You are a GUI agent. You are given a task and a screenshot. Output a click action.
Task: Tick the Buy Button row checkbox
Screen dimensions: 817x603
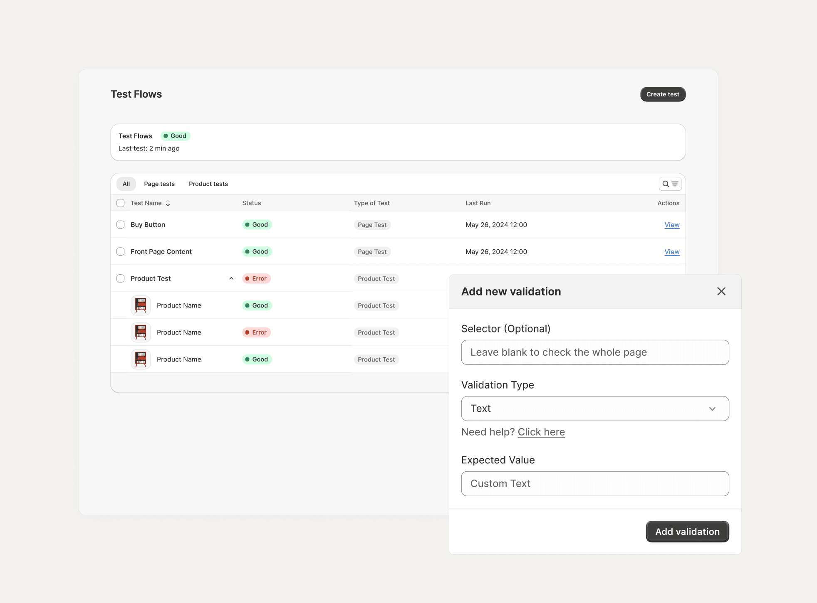(x=121, y=224)
